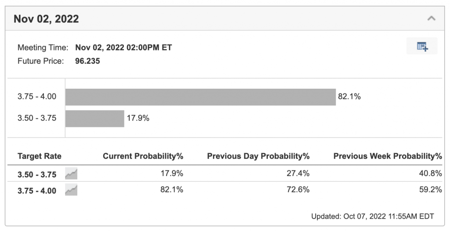Screen dimensions: 450x231
Task: Collapse the Nov 02, 2022 panel chevron
Action: [431, 18]
